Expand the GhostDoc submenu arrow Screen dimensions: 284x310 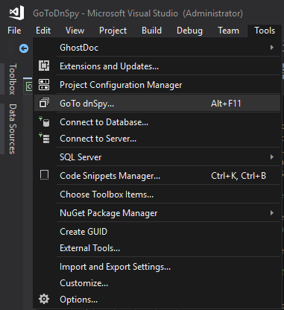tap(272, 47)
